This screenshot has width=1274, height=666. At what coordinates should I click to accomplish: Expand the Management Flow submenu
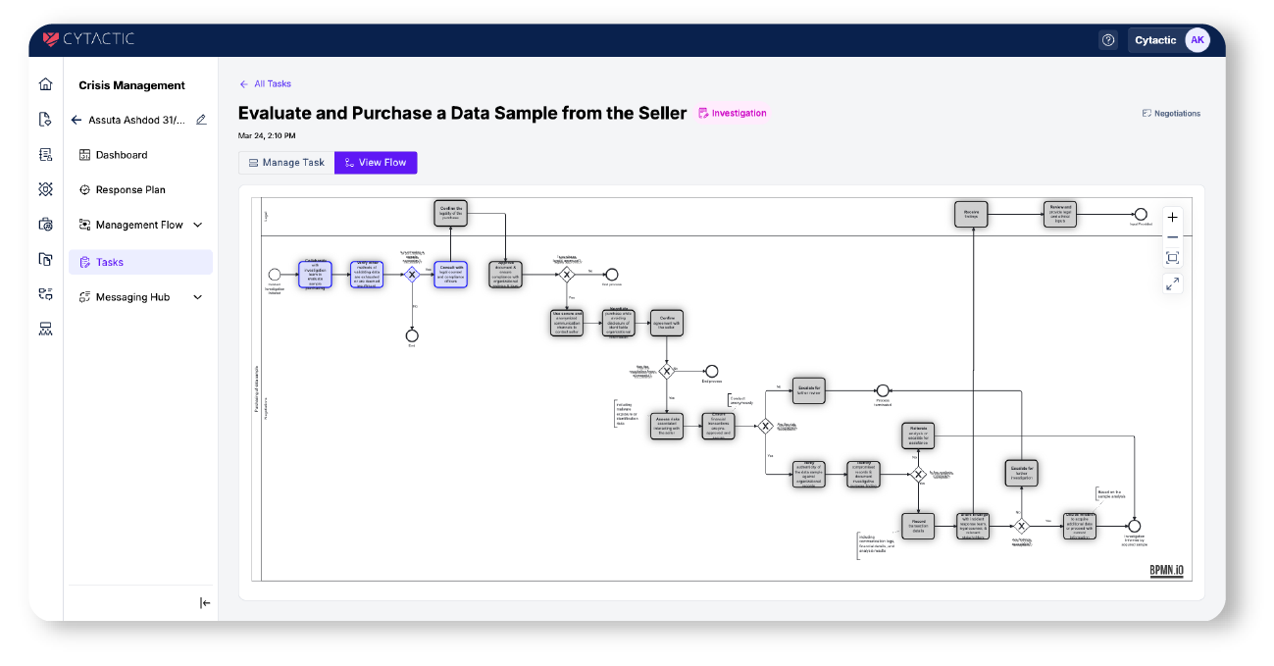(x=198, y=225)
